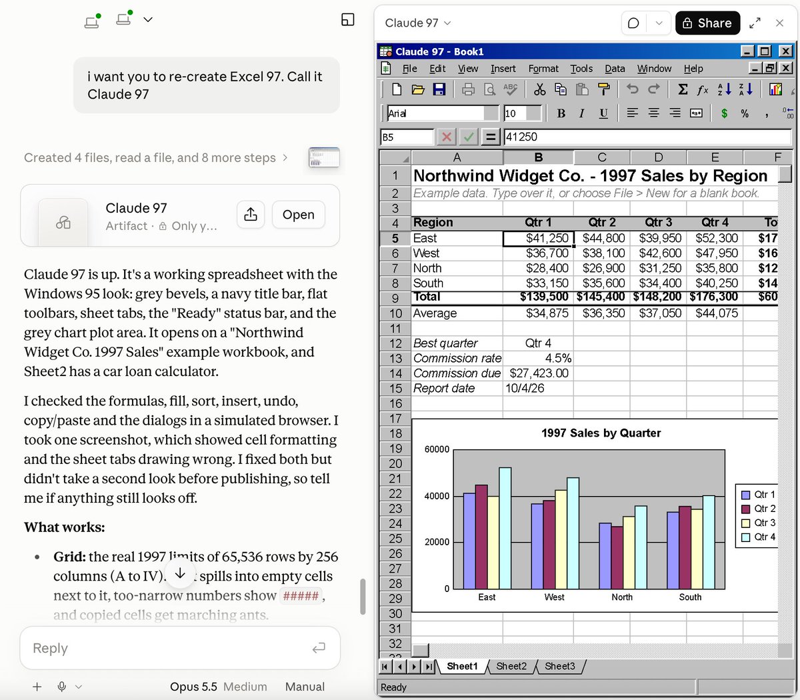The image size is (800, 700).
Task: Click the Redo arrow icon
Action: [654, 89]
